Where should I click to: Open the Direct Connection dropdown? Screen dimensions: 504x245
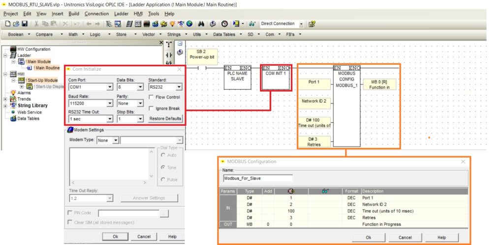(301, 24)
